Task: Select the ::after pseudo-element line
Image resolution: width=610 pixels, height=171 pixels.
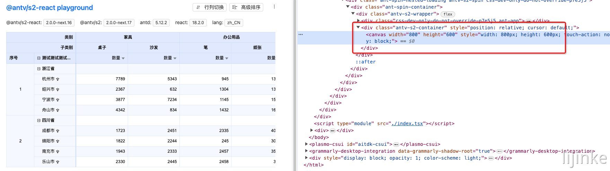Action: (365, 62)
